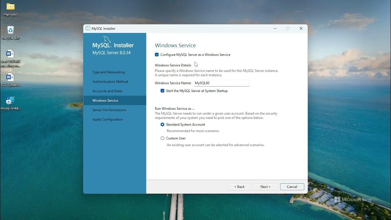Screen dimensions: 391x220
Task: Click the Windows Service page heading
Action: point(175,46)
